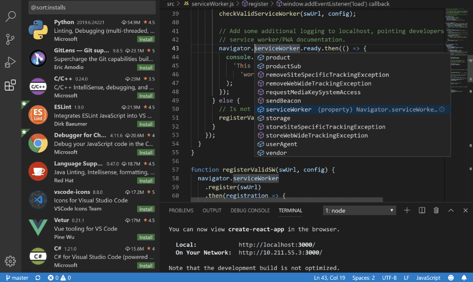Synchronize changes in the status bar
The height and width of the screenshot is (282, 473).
[x=38, y=278]
